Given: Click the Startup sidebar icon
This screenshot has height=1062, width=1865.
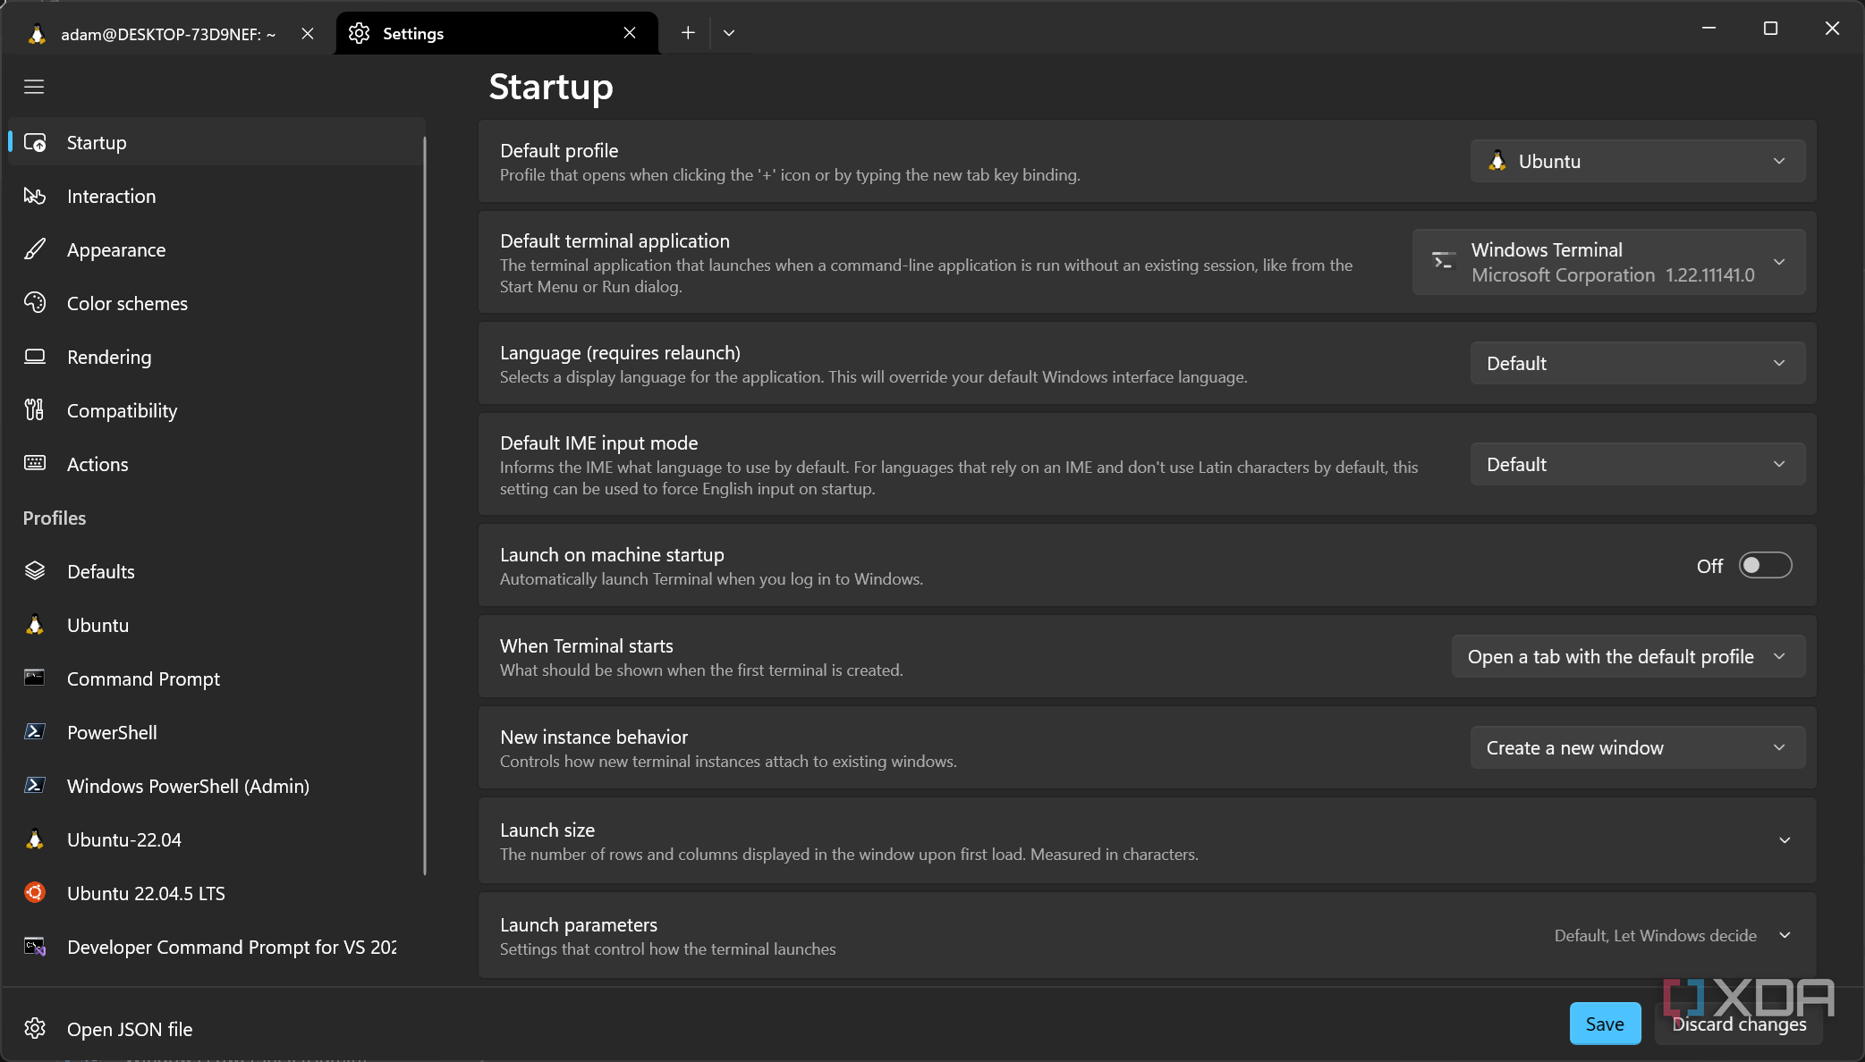Looking at the screenshot, I should [35, 143].
